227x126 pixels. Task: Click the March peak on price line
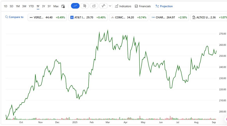click(x=108, y=30)
